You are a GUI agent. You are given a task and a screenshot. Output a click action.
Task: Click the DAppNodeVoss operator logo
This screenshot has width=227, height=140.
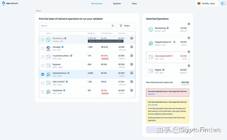click(x=48, y=74)
